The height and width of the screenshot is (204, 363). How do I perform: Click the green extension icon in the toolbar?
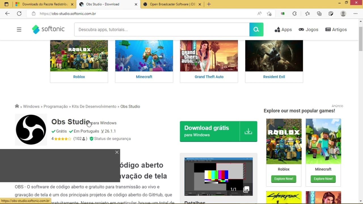282,14
